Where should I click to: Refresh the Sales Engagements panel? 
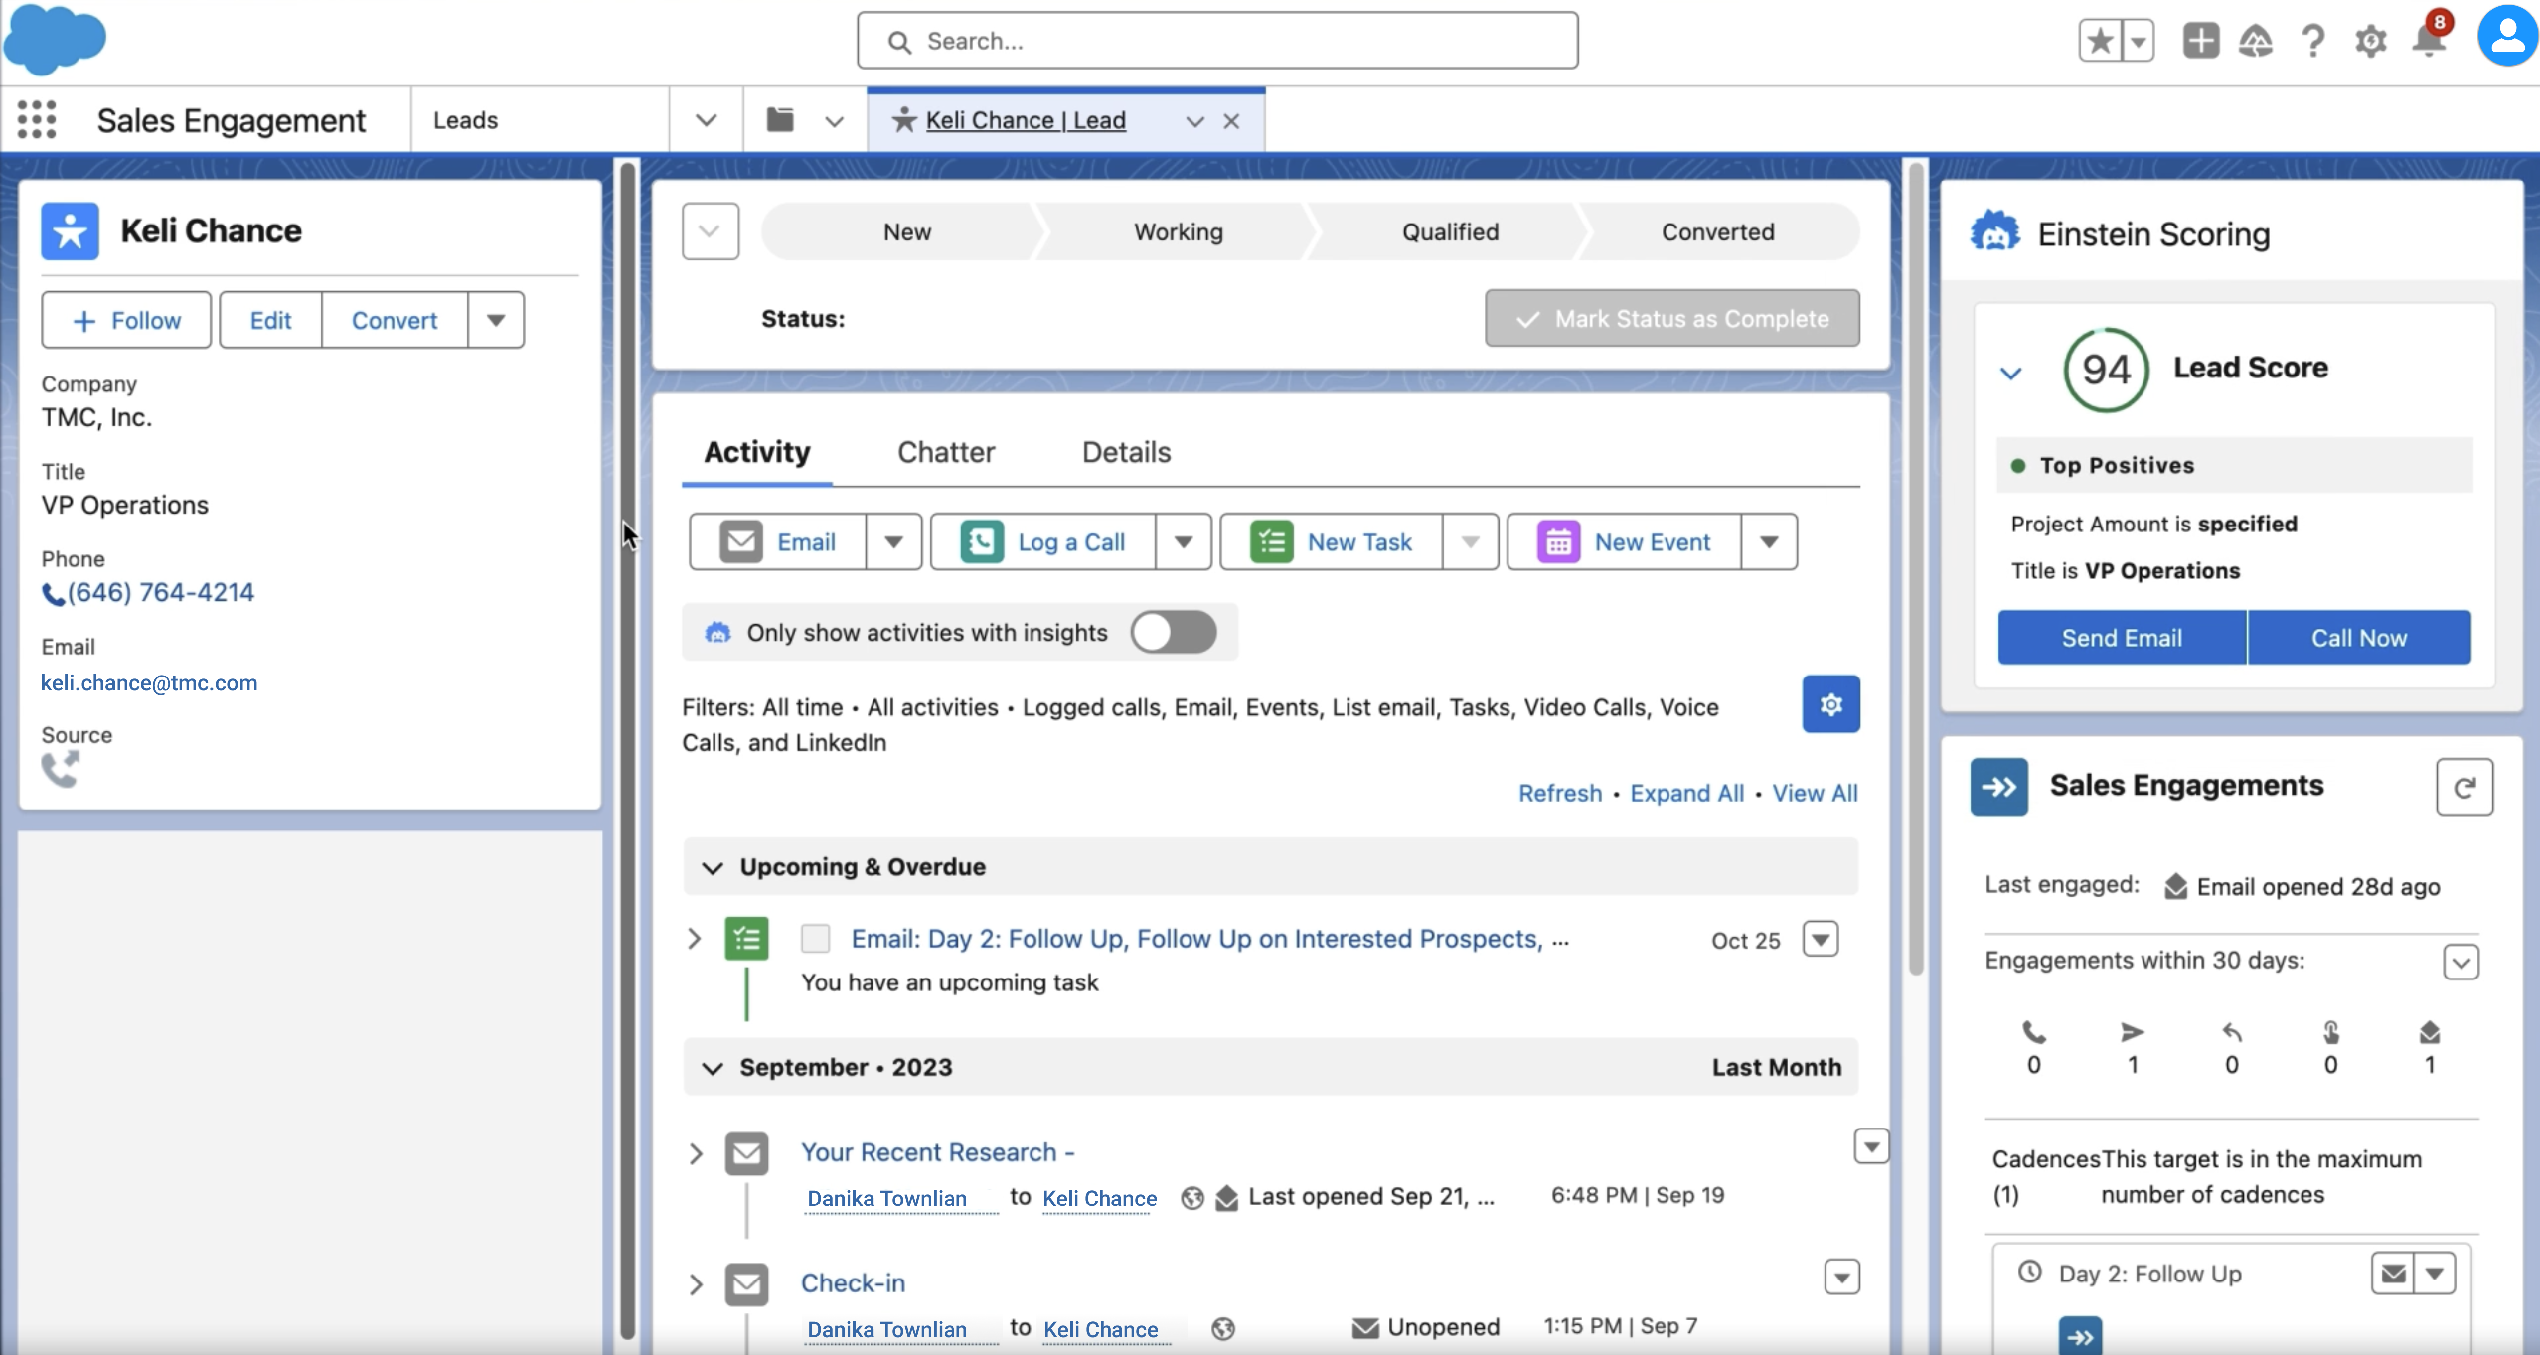(x=2463, y=786)
